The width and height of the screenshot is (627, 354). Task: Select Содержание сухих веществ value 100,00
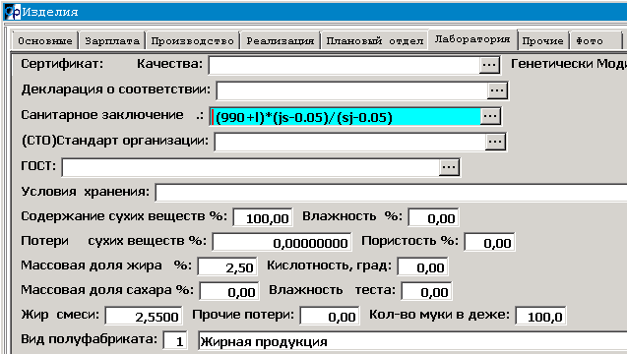coord(263,217)
